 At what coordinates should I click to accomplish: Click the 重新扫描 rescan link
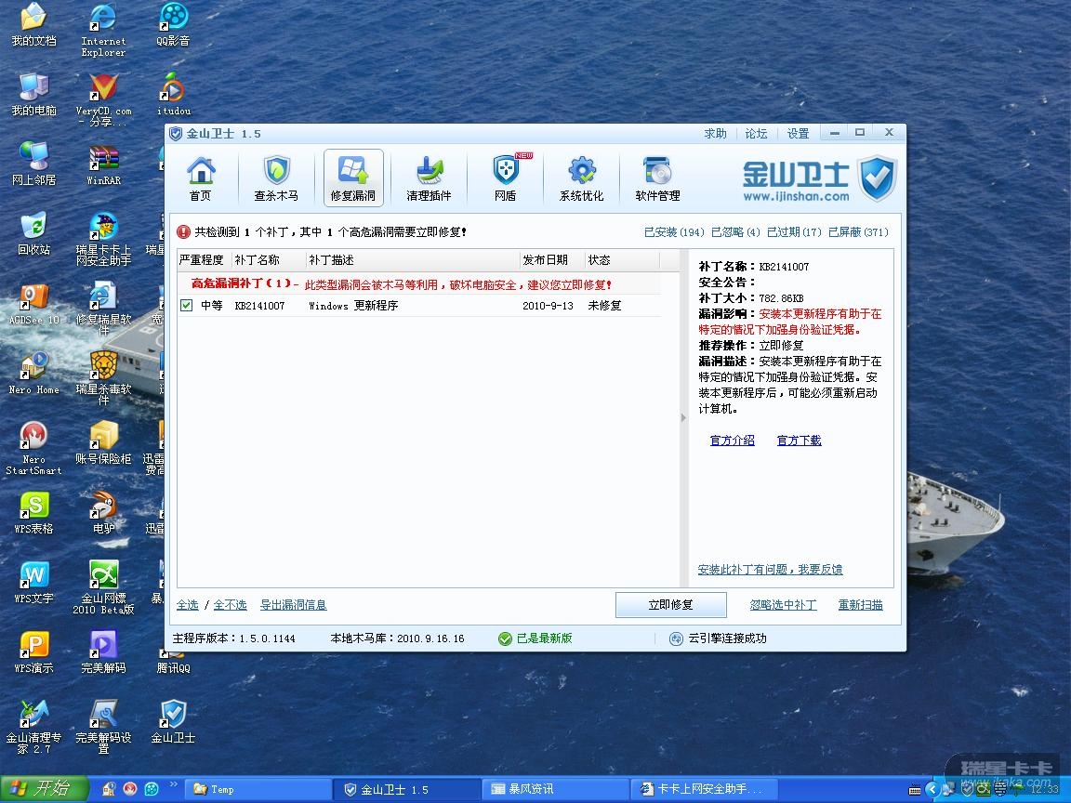tap(860, 605)
